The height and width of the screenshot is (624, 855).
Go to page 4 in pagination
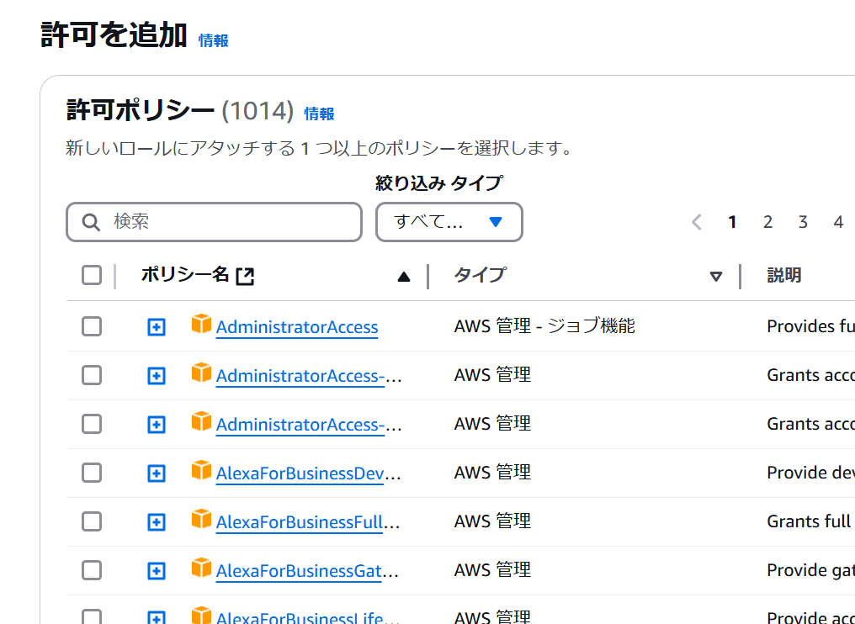tap(838, 221)
